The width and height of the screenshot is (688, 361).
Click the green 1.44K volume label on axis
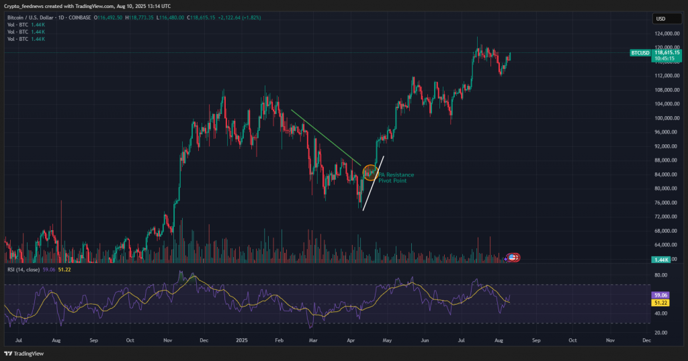click(x=660, y=259)
